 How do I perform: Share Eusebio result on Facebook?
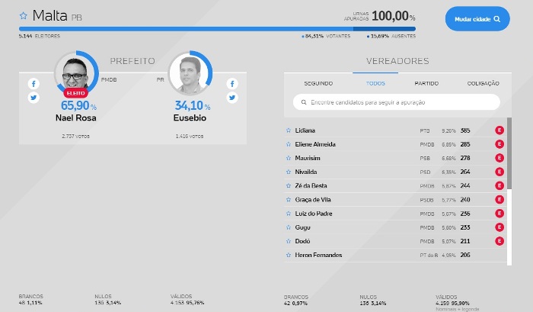(x=231, y=84)
